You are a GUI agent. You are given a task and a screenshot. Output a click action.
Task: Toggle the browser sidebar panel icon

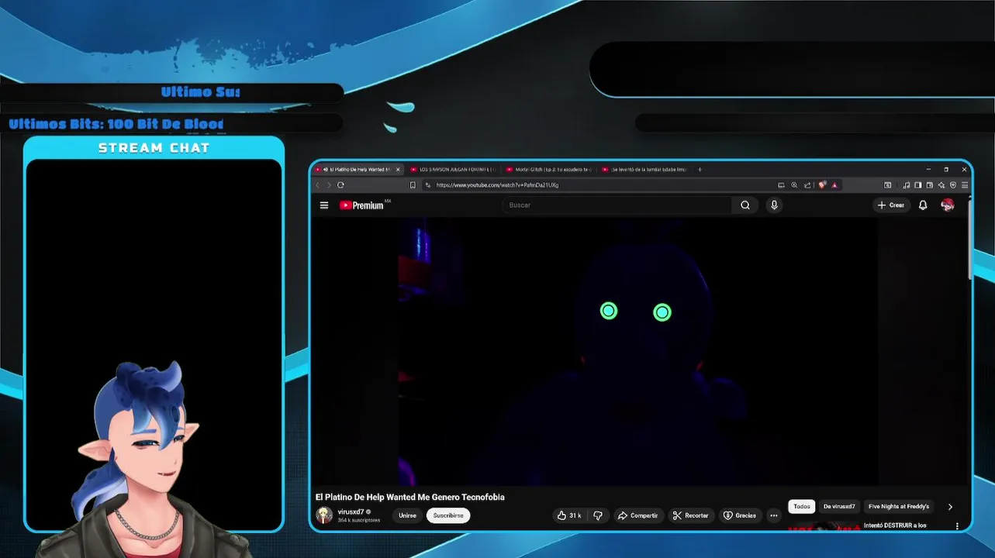point(917,185)
